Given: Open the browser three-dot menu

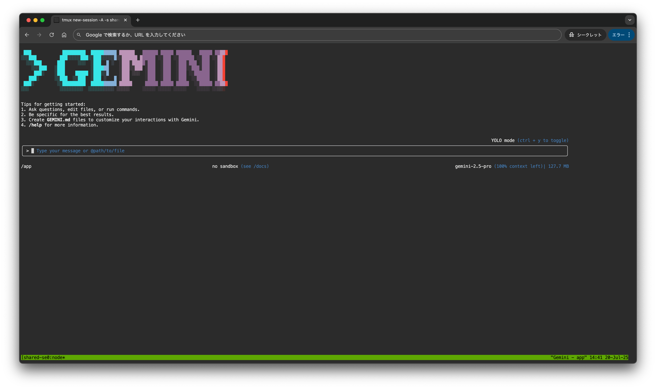Looking at the screenshot, I should (x=629, y=35).
